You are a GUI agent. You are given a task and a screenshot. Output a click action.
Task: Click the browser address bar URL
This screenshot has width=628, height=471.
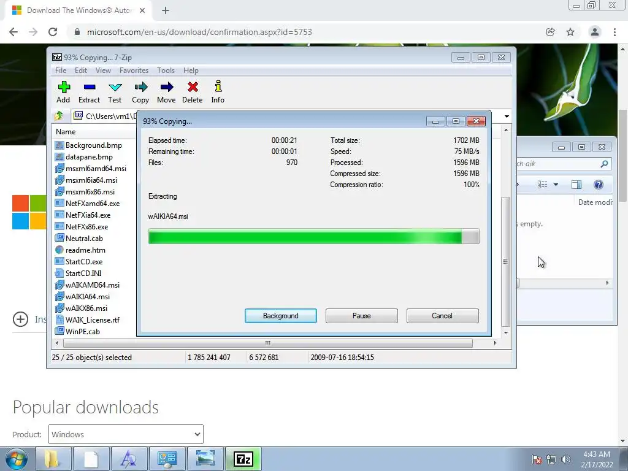[x=199, y=32]
